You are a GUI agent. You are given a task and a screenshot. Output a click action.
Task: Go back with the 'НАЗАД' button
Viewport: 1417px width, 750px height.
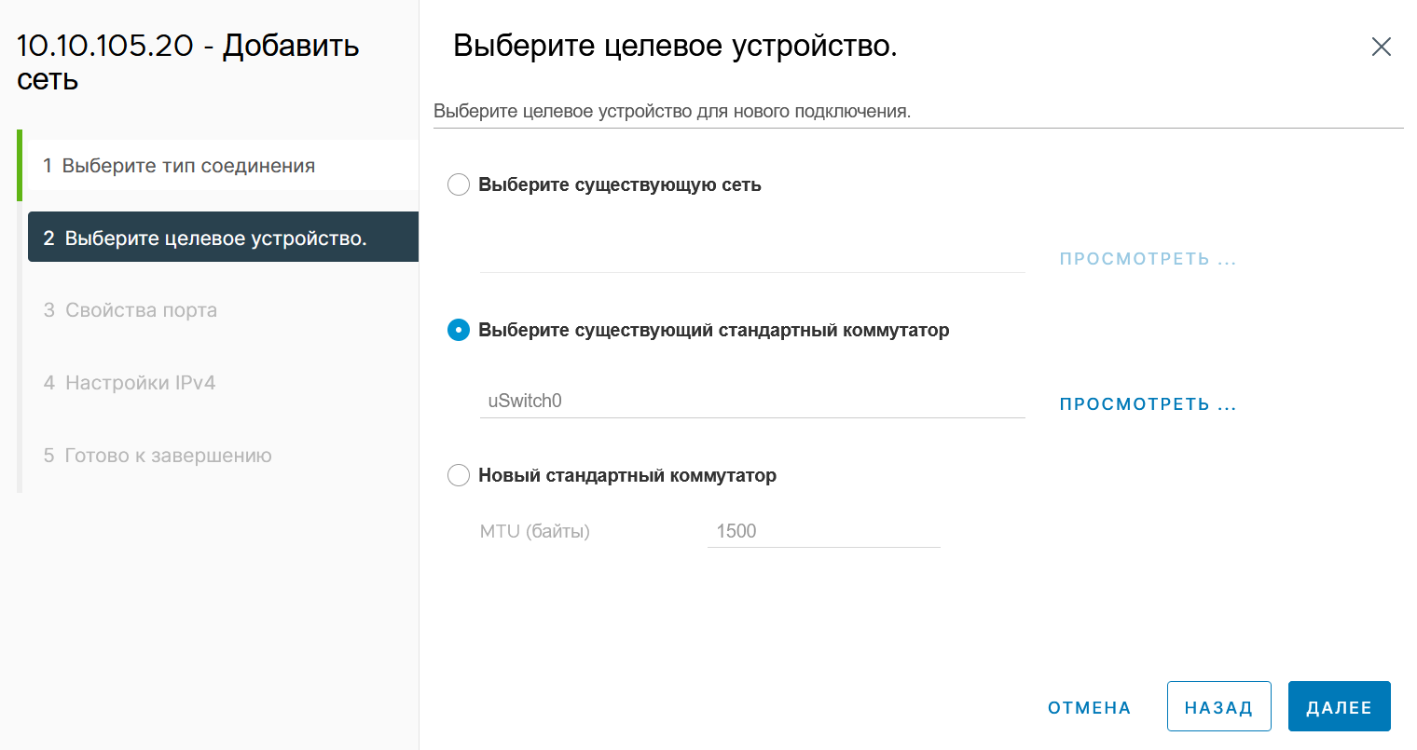click(1218, 707)
